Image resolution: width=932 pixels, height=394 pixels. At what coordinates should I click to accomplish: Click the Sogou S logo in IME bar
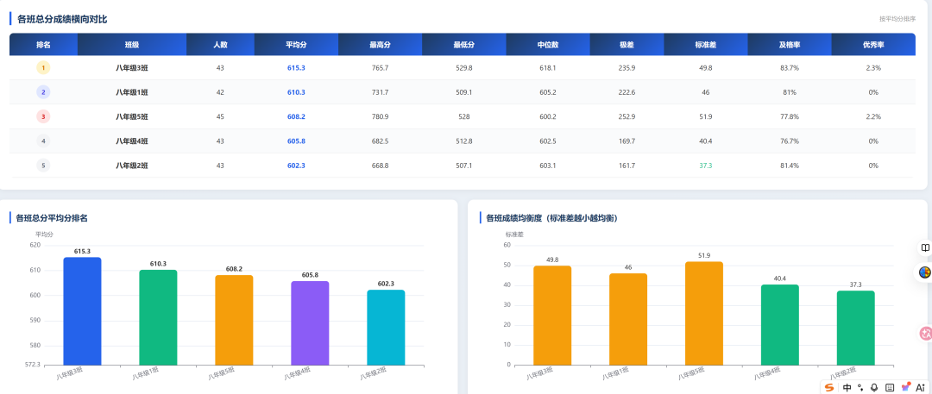coord(829,387)
